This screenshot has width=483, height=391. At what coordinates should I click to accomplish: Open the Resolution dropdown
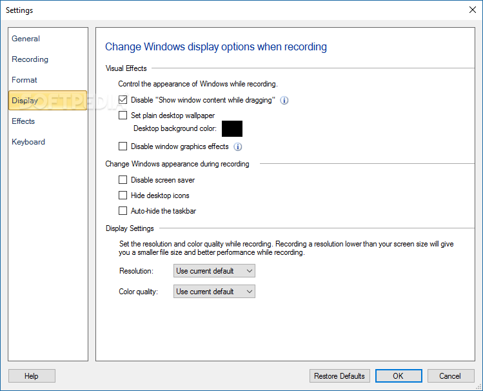(214, 271)
